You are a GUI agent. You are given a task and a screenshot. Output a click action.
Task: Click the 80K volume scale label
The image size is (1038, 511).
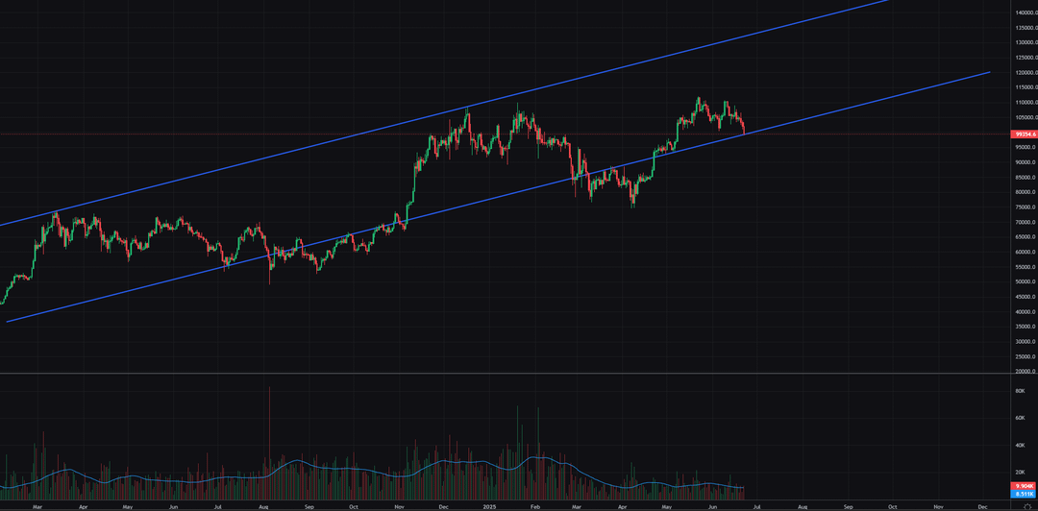pyautogui.click(x=1021, y=391)
